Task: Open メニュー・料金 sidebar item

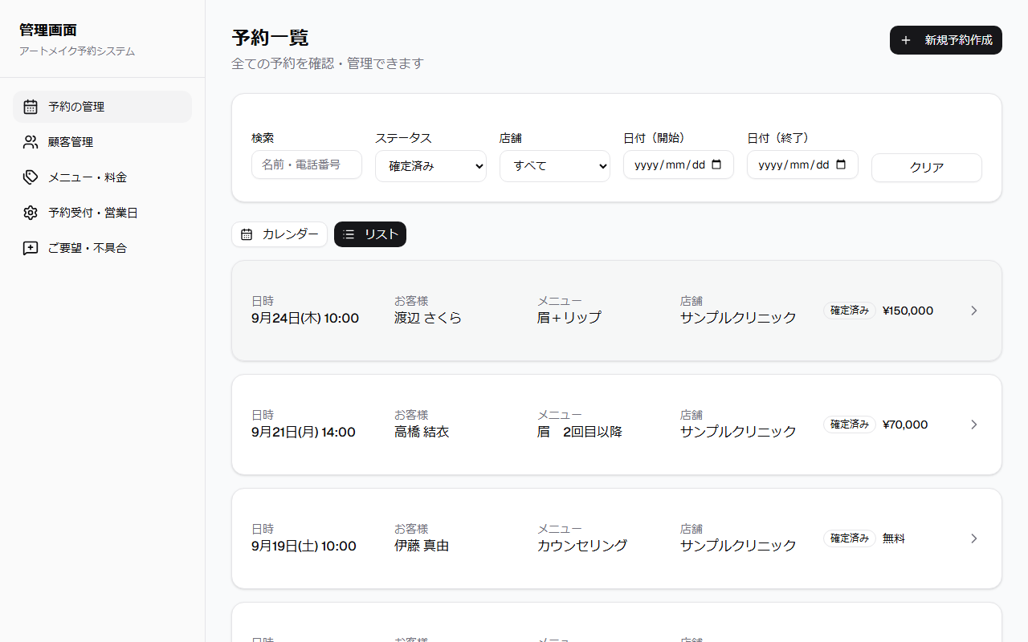Action: pos(102,177)
